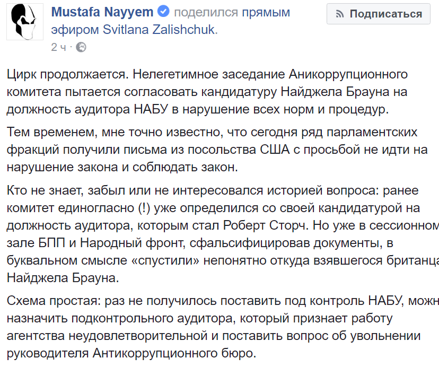Open the Mustafa Nayyem profile name link

[x=102, y=12]
